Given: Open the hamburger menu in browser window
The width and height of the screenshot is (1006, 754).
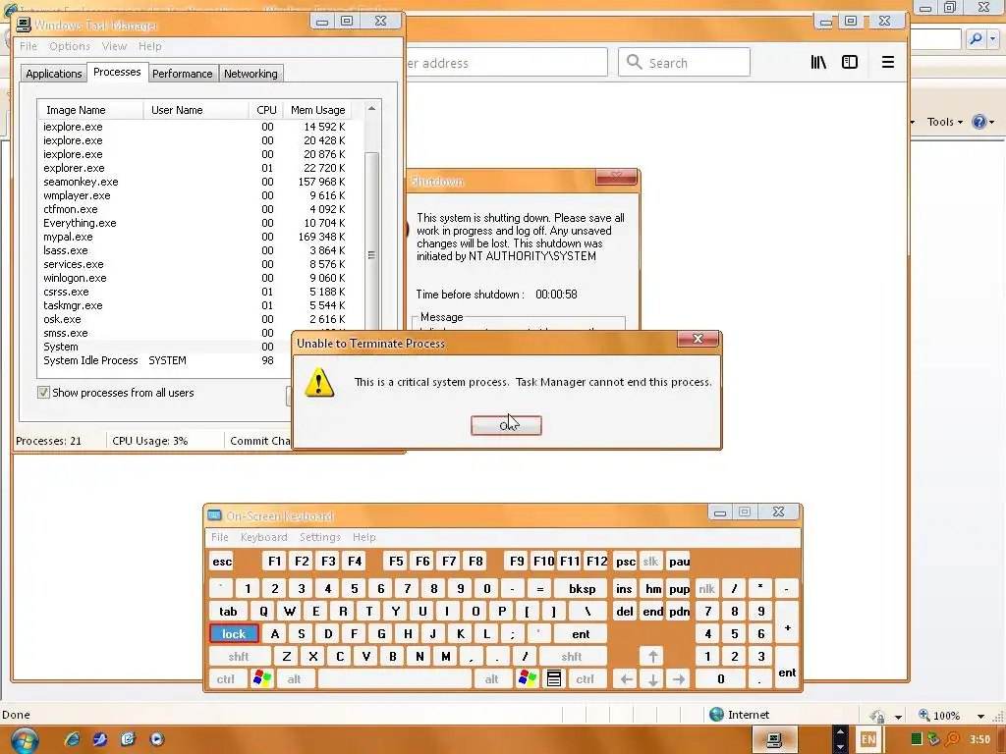Looking at the screenshot, I should pos(888,62).
